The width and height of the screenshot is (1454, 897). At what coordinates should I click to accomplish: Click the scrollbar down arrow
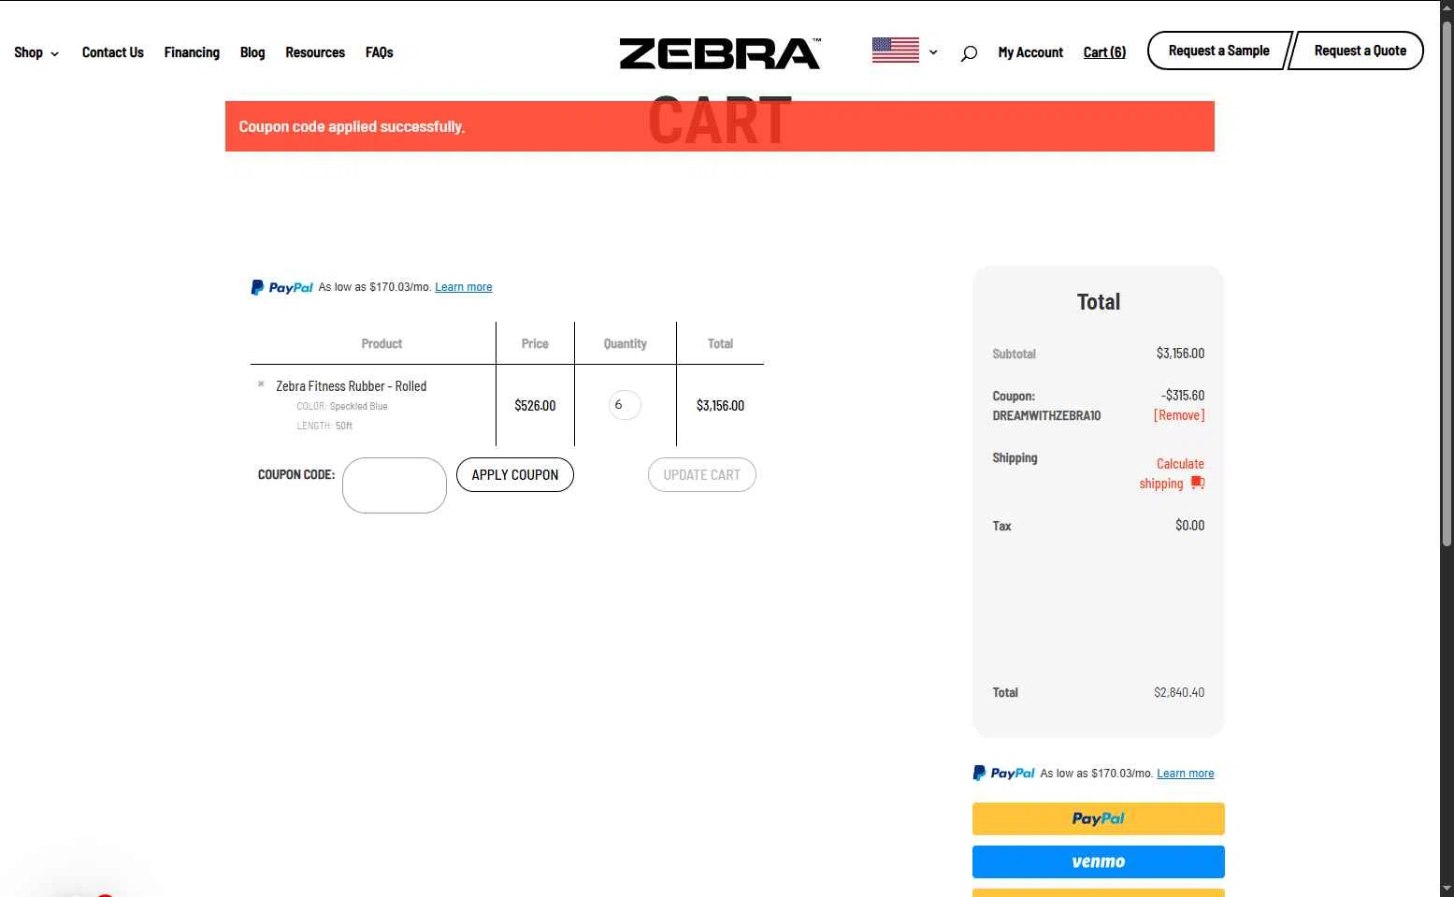coord(1447,889)
